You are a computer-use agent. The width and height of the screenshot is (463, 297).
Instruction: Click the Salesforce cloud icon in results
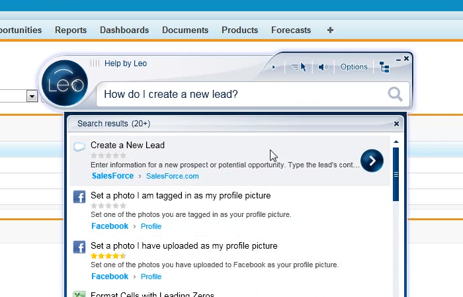(x=79, y=147)
